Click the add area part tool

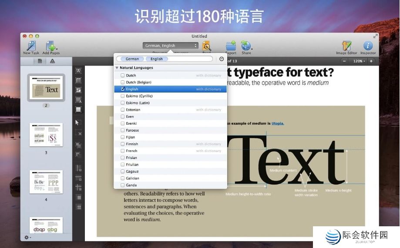click(78, 145)
